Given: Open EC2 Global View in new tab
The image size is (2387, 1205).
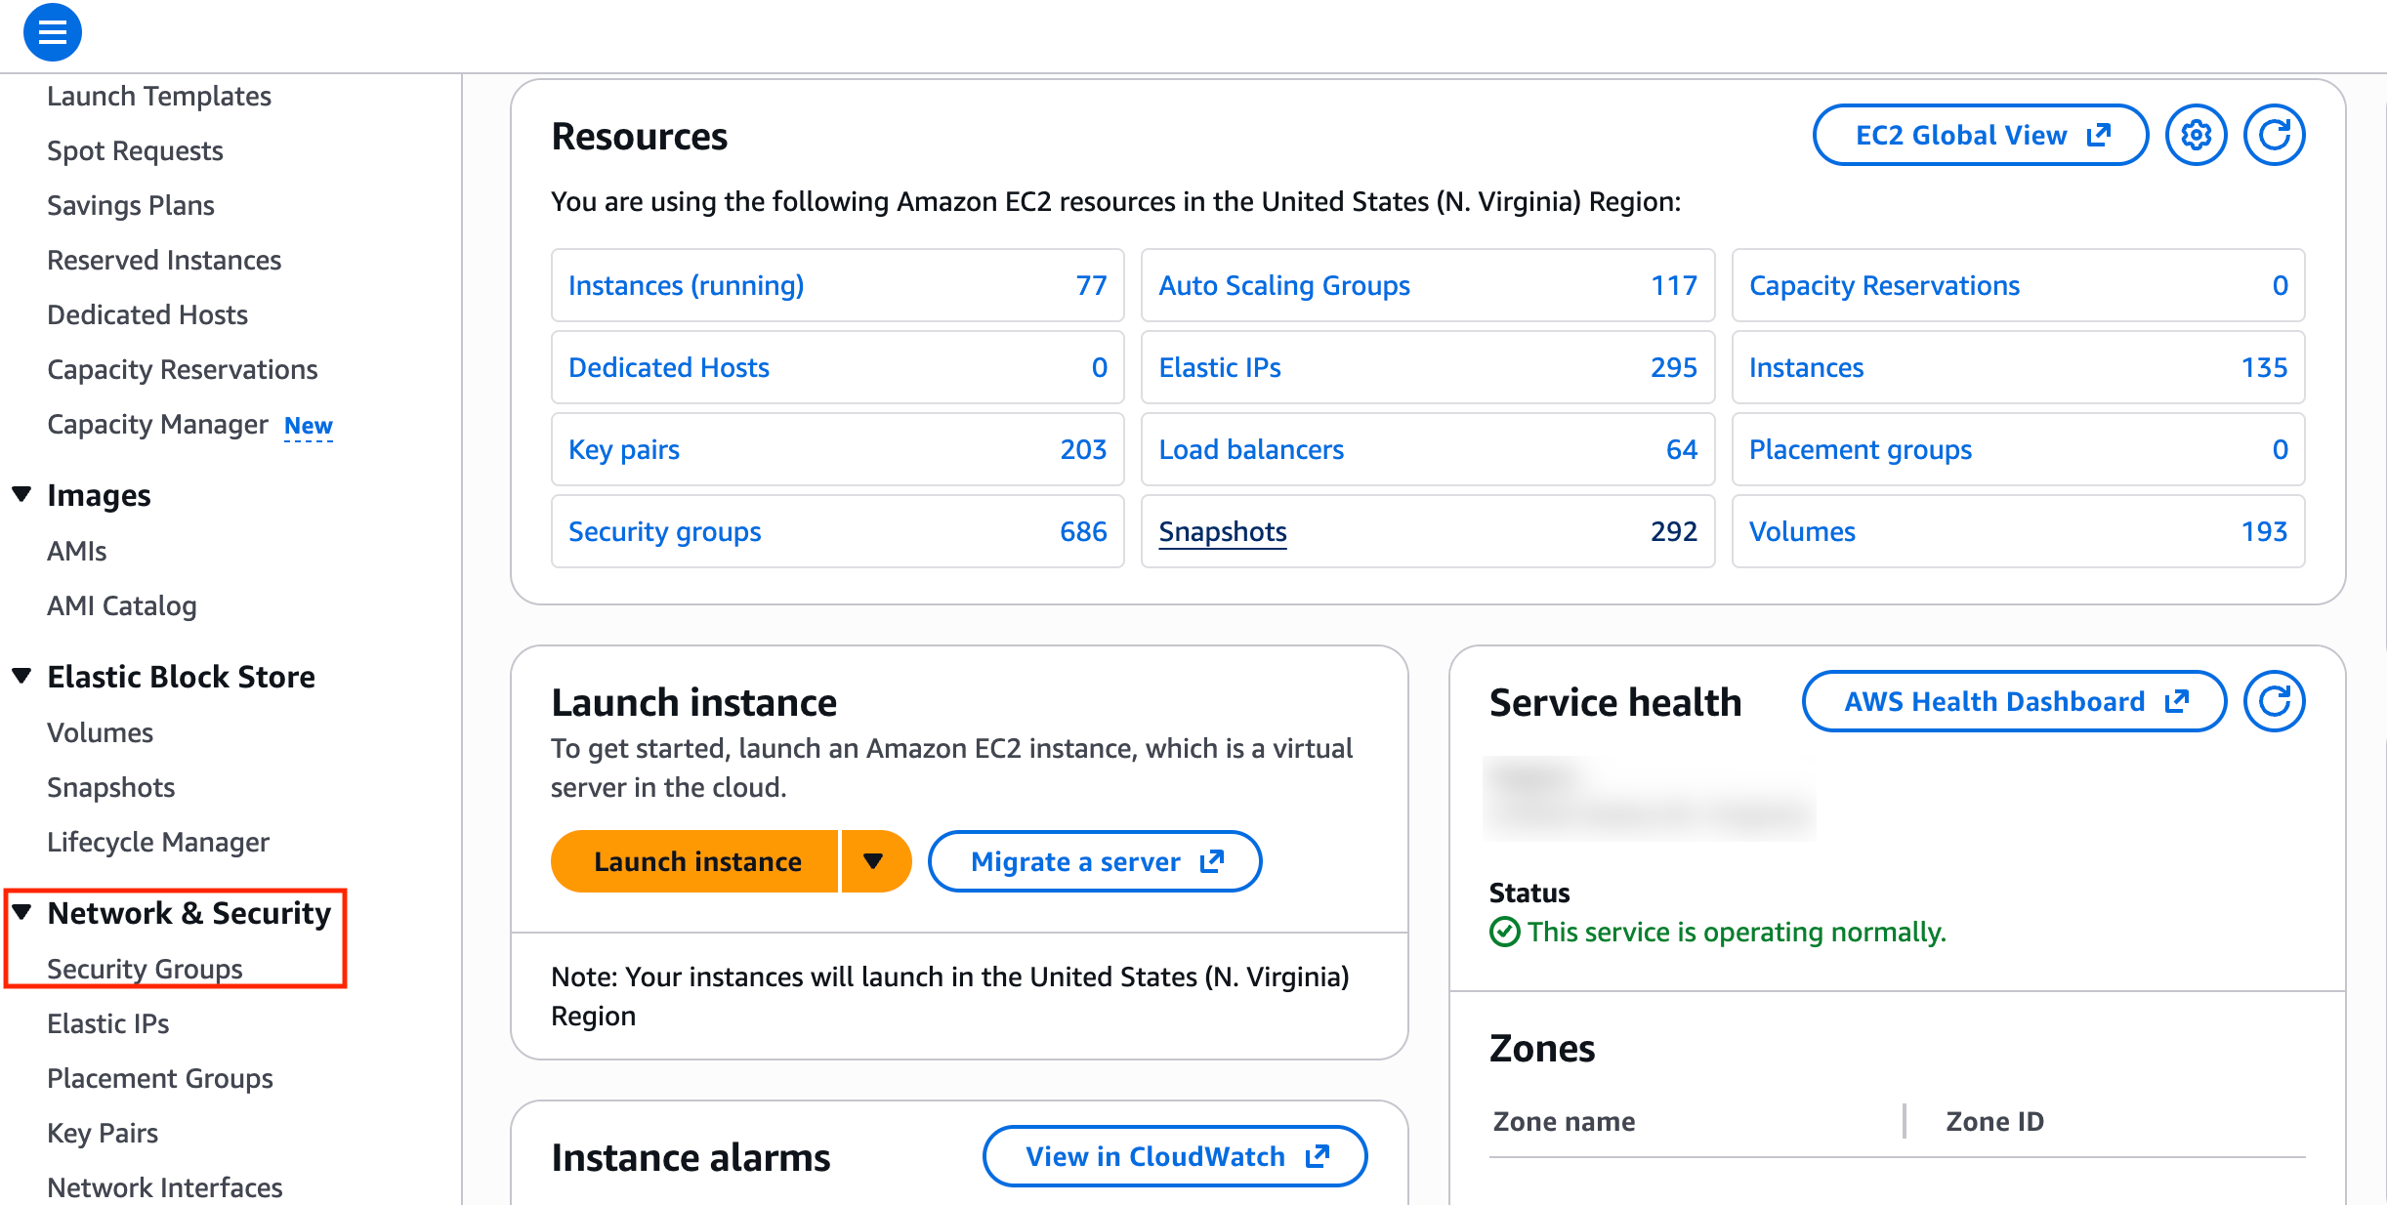Looking at the screenshot, I should coord(1979,135).
